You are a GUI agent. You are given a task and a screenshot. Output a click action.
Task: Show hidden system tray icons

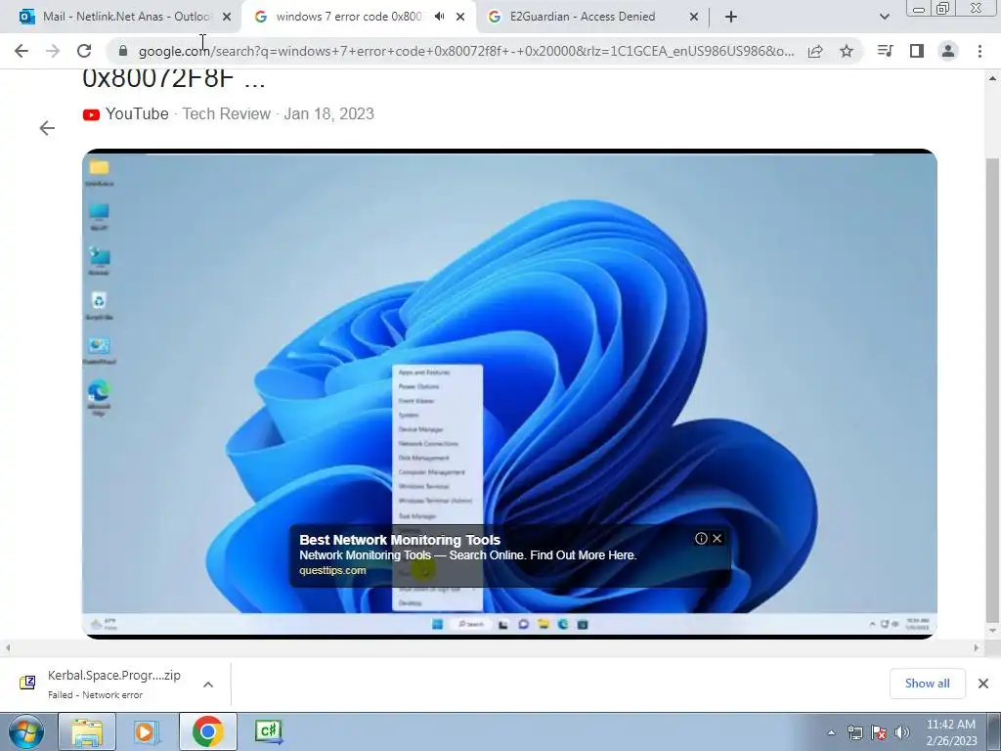coord(831,733)
